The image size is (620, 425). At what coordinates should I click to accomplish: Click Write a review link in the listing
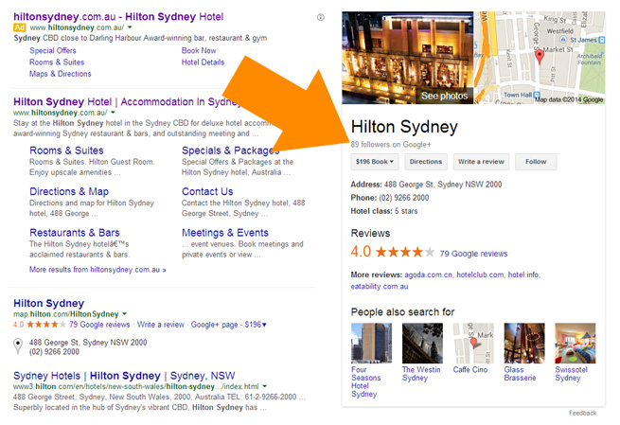pos(161,325)
